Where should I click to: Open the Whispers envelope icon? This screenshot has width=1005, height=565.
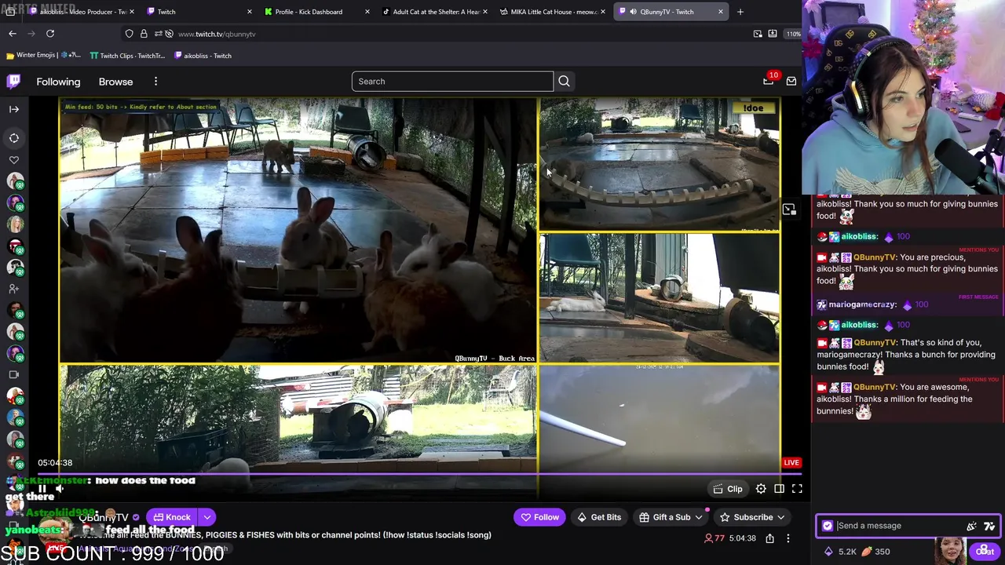click(x=791, y=82)
